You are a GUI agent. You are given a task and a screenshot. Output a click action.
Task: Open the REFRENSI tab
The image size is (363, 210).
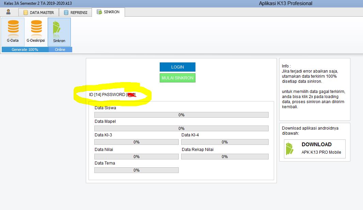79,13
